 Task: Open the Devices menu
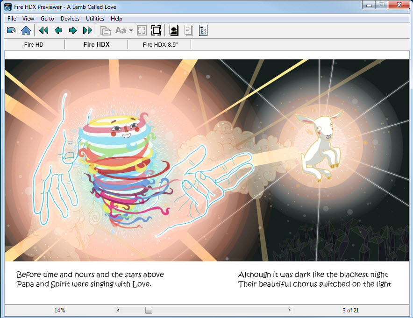(70, 19)
